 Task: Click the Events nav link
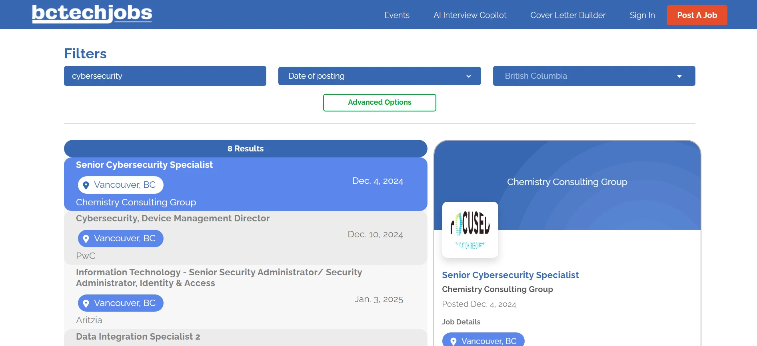click(x=397, y=15)
